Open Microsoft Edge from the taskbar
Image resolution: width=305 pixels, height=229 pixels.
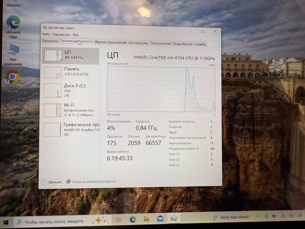pyautogui.click(x=133, y=219)
